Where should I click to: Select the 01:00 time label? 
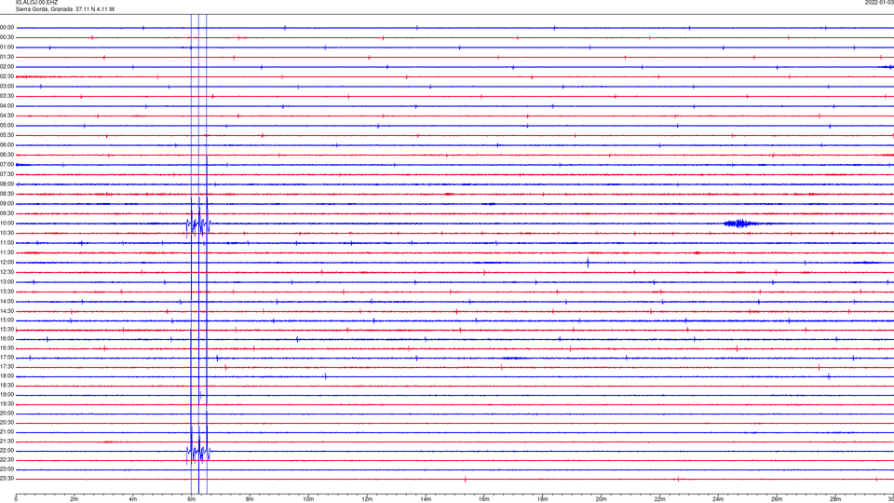(x=7, y=48)
